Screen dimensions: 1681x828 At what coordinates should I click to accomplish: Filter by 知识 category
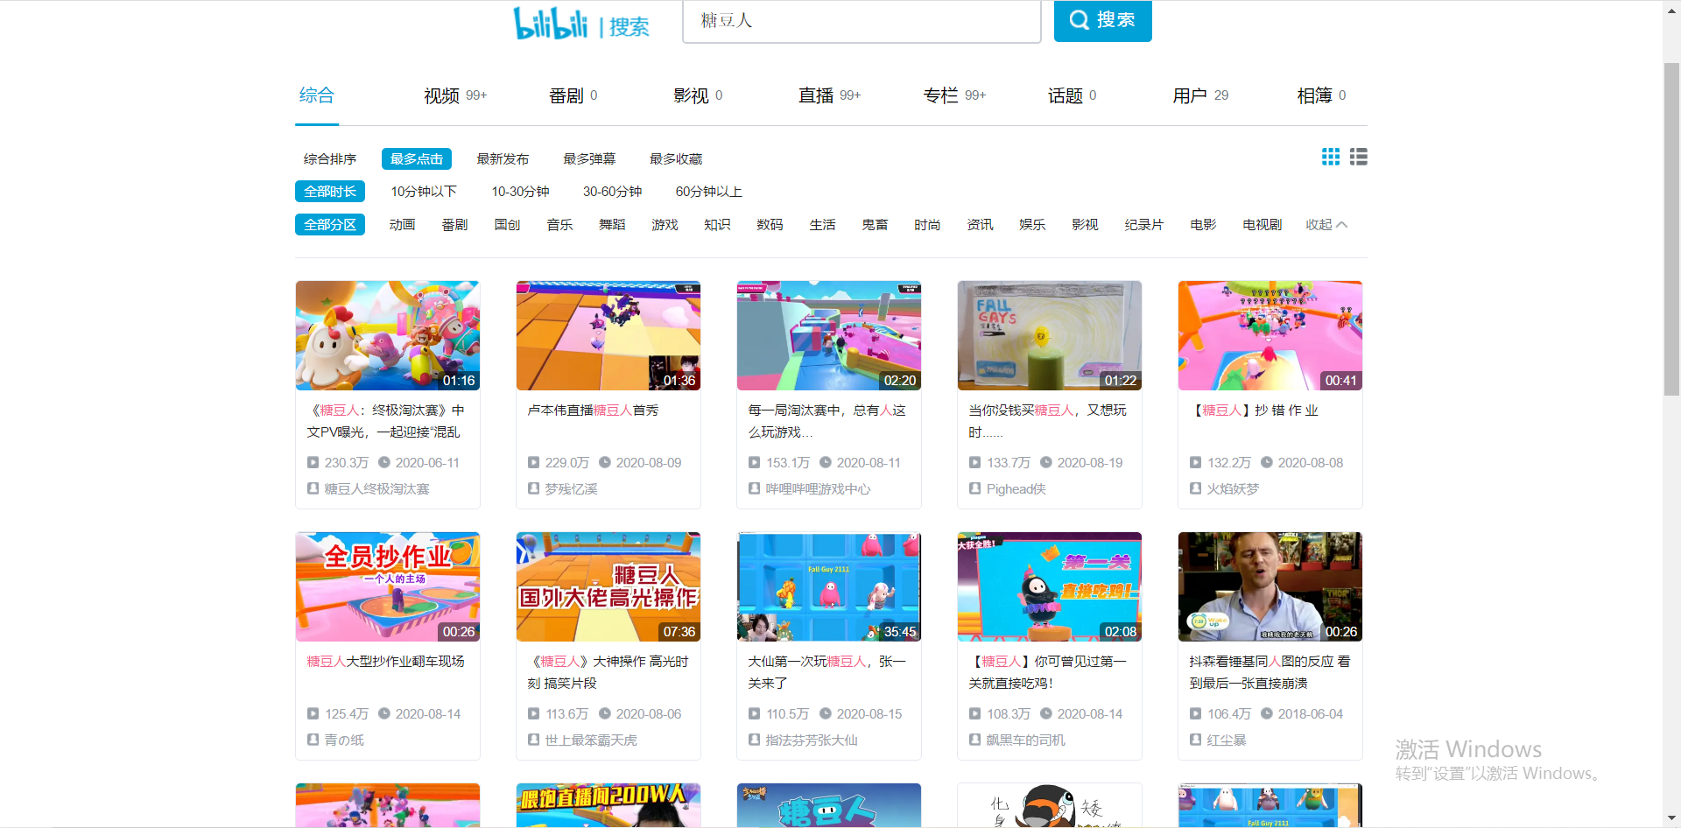(717, 224)
